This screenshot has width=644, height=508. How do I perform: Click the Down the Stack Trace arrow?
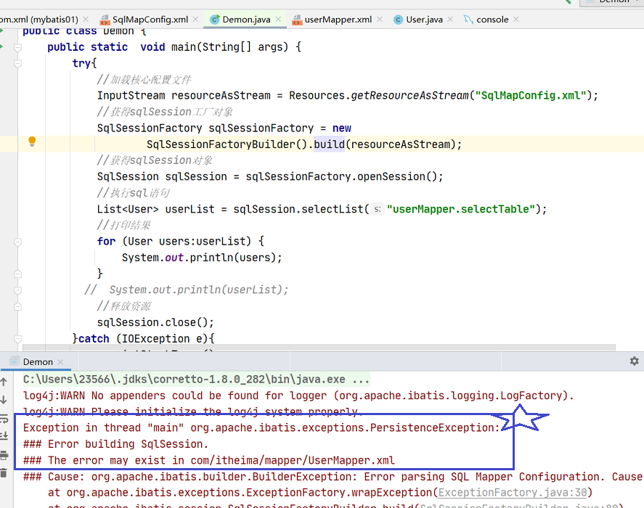pos(4,400)
